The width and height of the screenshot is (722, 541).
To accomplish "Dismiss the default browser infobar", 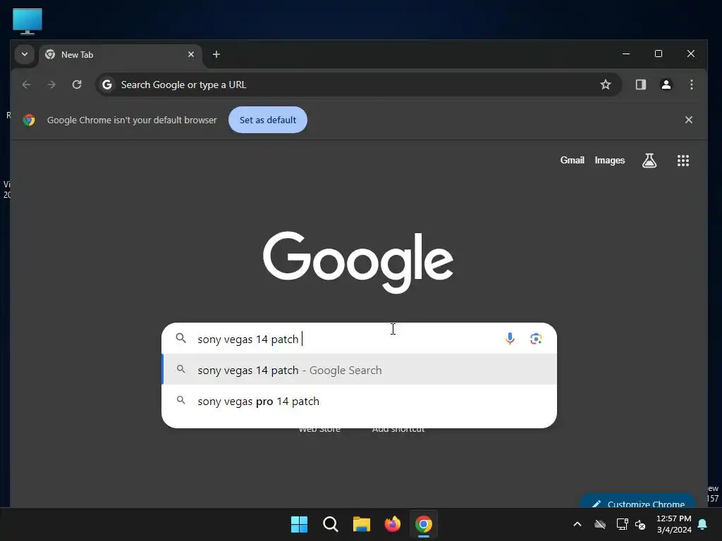I will [688, 120].
